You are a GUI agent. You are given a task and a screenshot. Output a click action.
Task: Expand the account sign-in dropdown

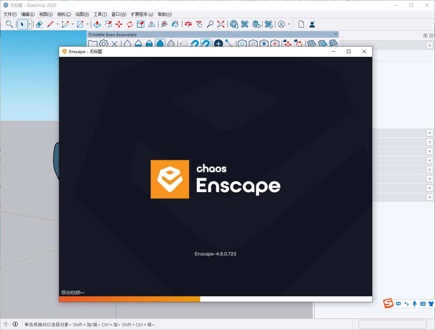tap(290, 24)
